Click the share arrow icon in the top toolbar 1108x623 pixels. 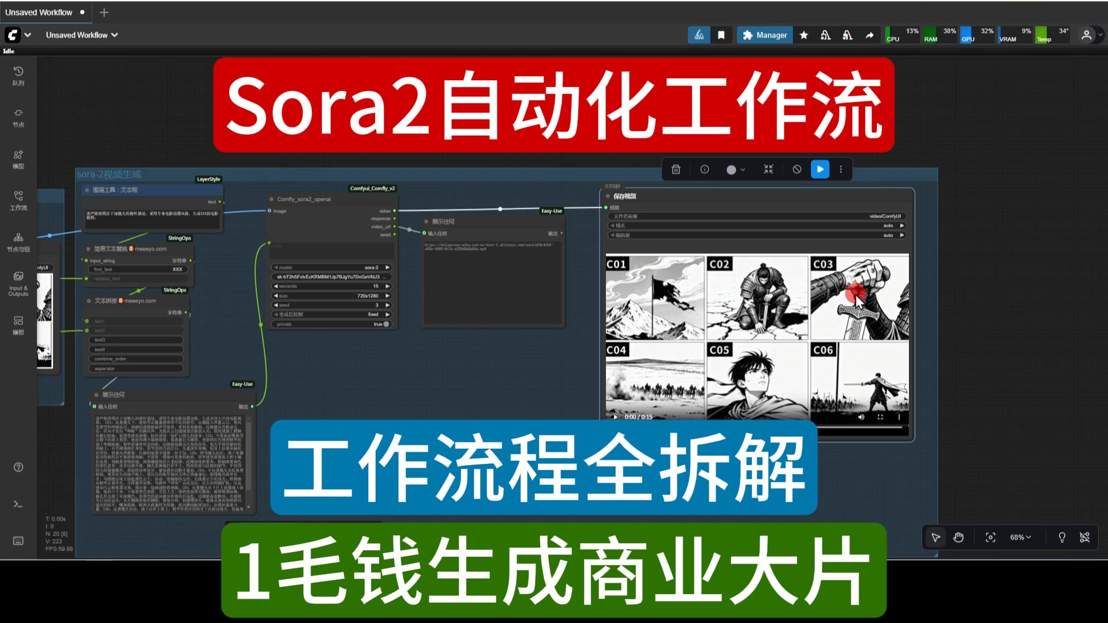pos(870,35)
